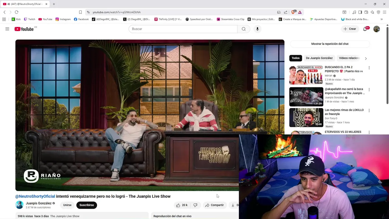Click the Compartir share button
This screenshot has width=389, height=219.
(x=215, y=205)
